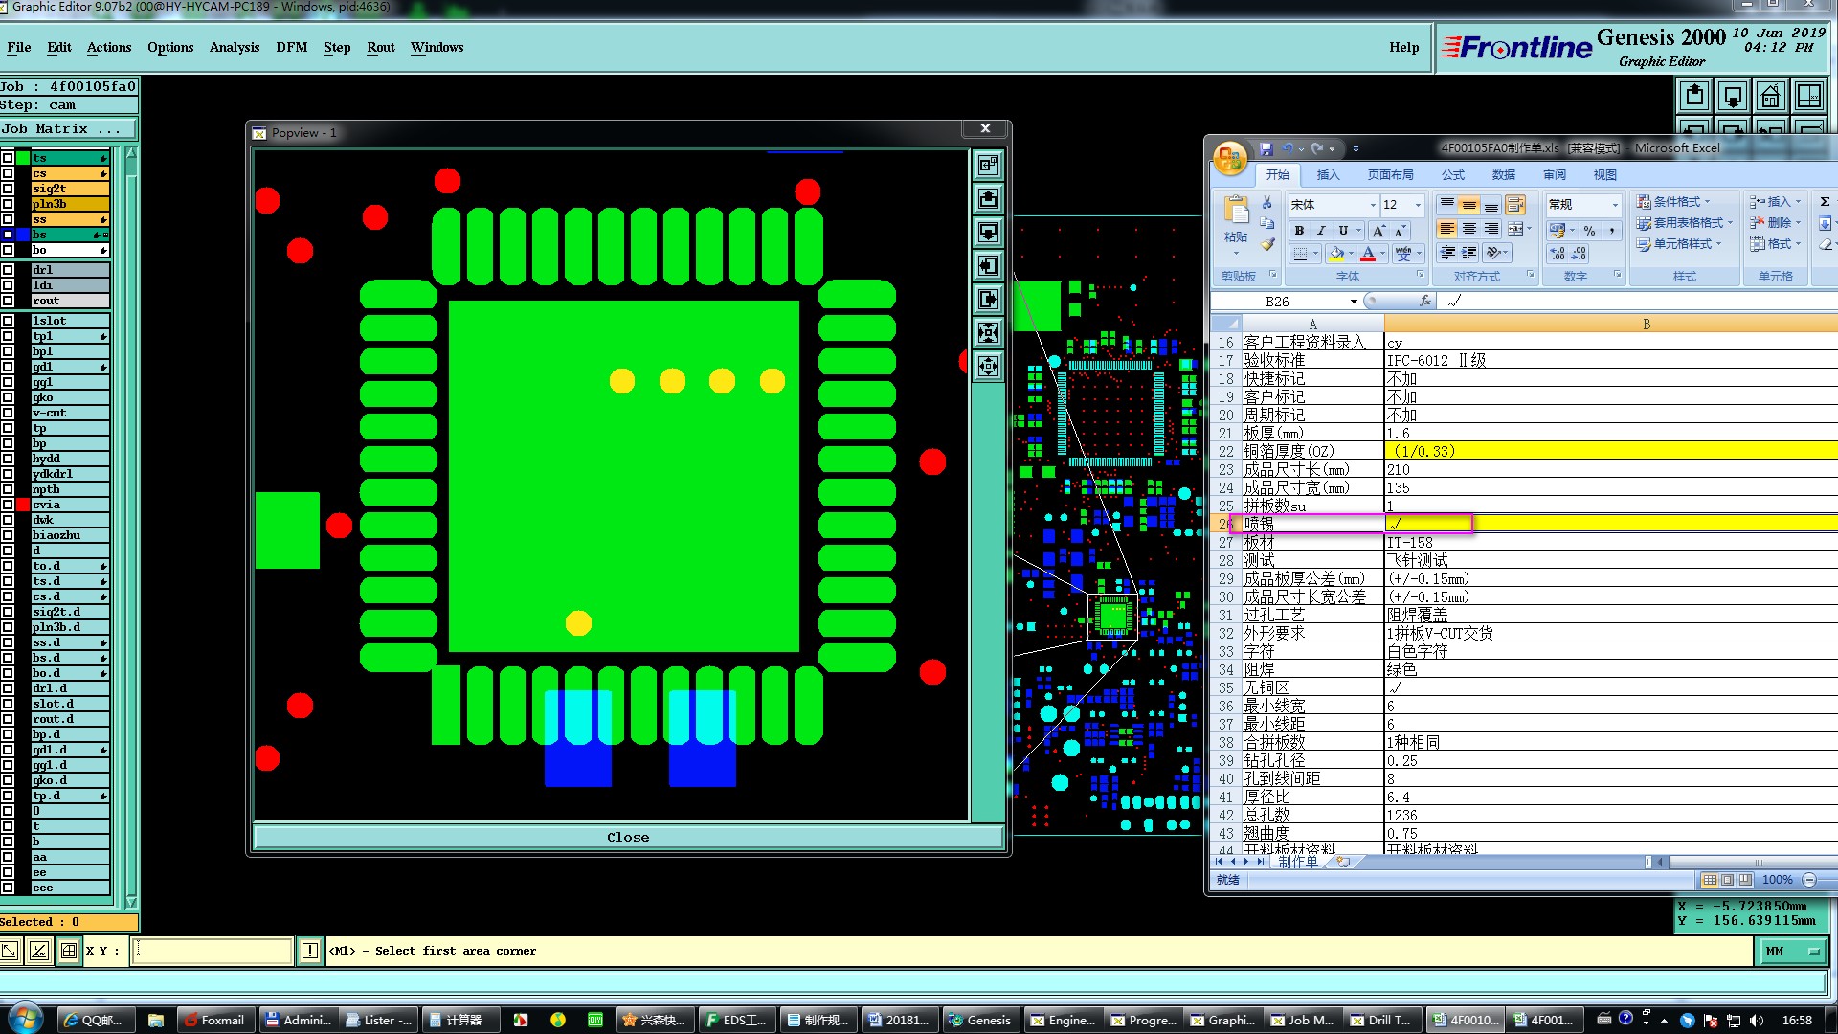The image size is (1838, 1034).
Task: Toggle the checkbox for the rout layer
Action: coord(8,301)
